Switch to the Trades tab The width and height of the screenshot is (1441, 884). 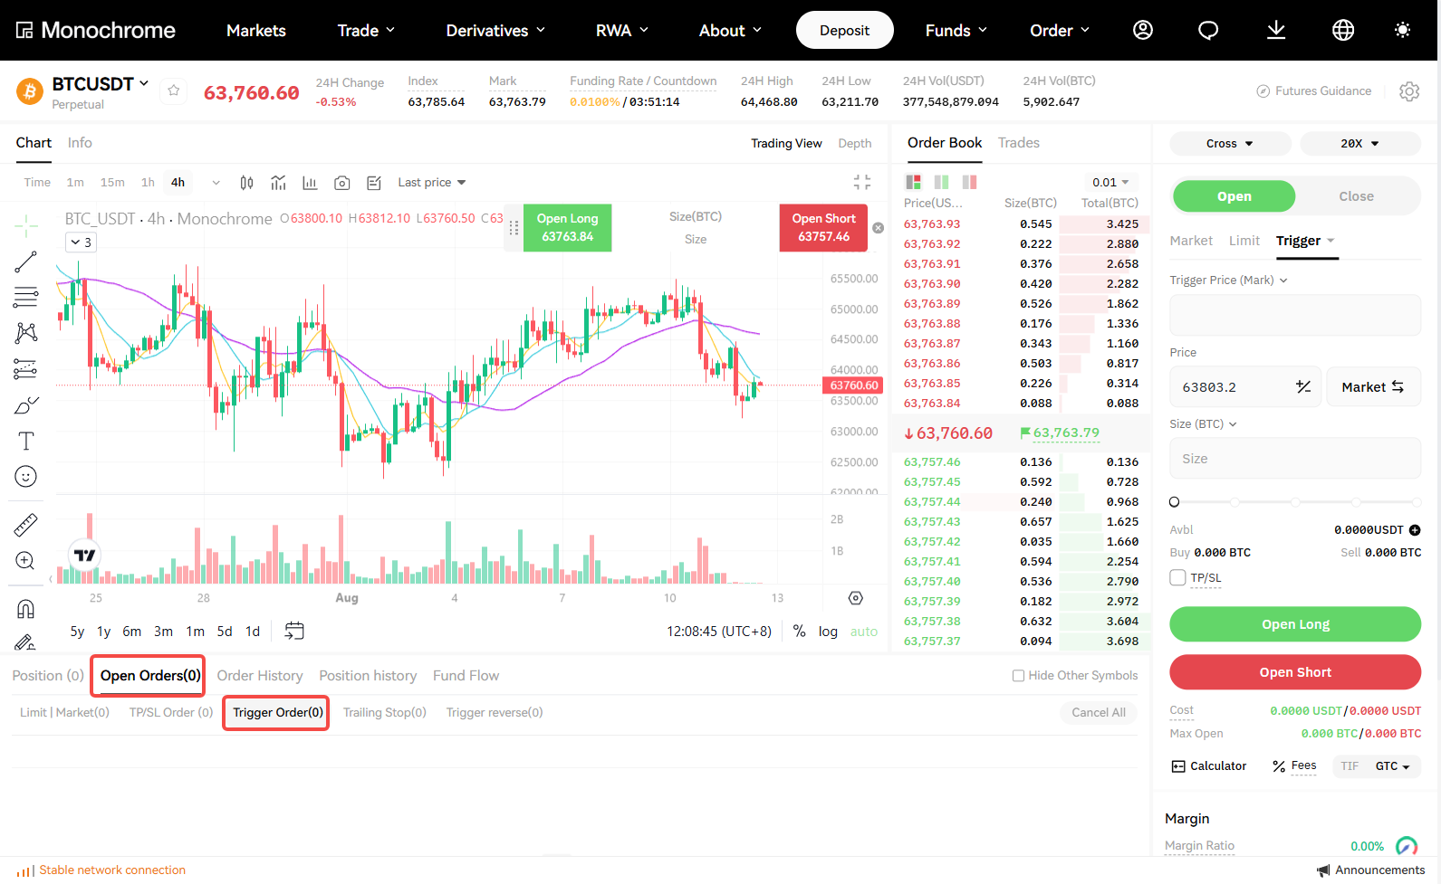1018,143
